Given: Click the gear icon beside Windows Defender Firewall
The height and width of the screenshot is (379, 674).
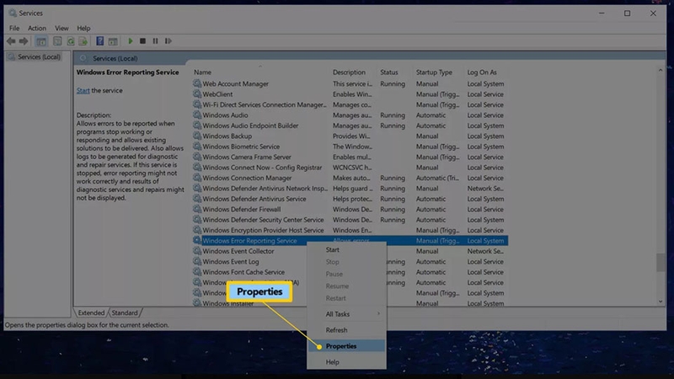Looking at the screenshot, I should (197, 209).
